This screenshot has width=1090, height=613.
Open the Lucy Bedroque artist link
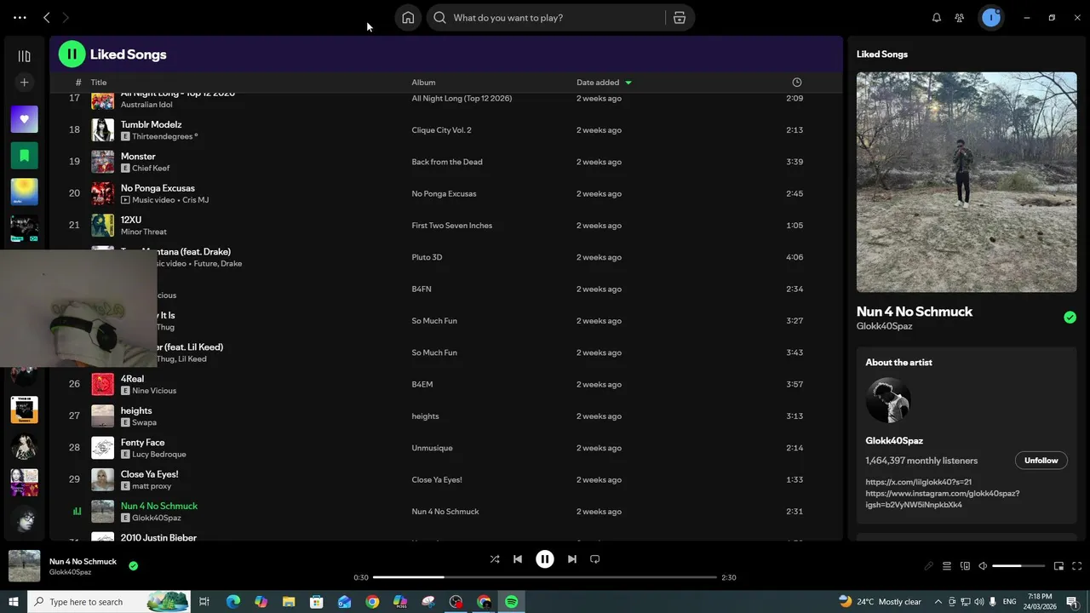(x=159, y=455)
